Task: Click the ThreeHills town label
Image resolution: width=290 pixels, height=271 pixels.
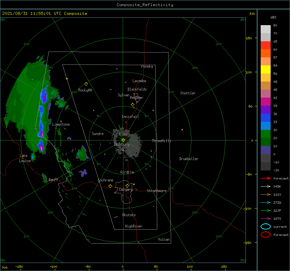Action: [161, 141]
